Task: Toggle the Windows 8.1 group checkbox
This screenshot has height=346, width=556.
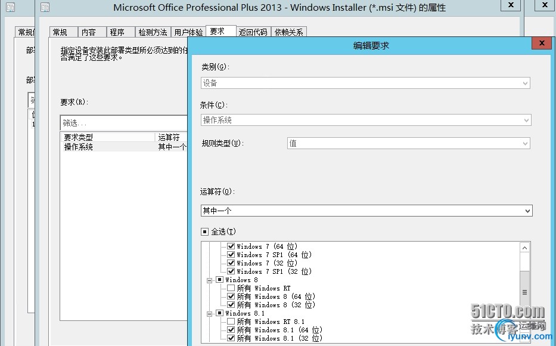Action: [219, 313]
